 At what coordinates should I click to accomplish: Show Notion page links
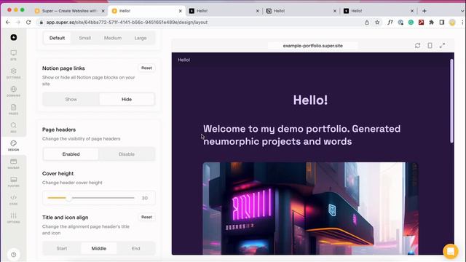pos(71,99)
